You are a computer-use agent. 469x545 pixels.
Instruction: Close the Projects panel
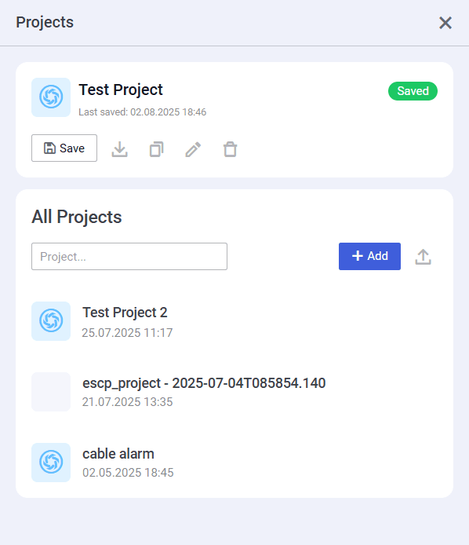coord(445,23)
